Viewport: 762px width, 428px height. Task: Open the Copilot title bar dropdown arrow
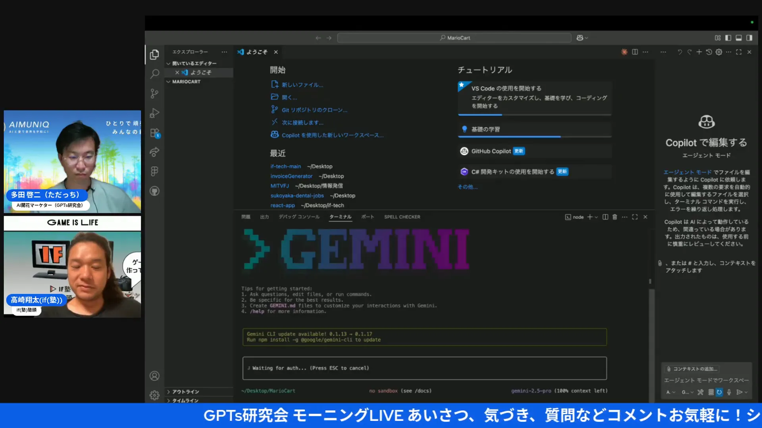(x=587, y=38)
